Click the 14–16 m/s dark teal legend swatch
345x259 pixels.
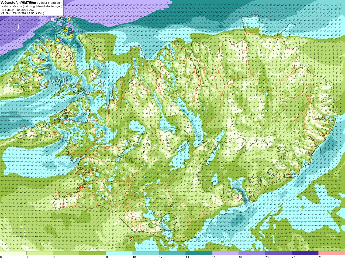199,253
